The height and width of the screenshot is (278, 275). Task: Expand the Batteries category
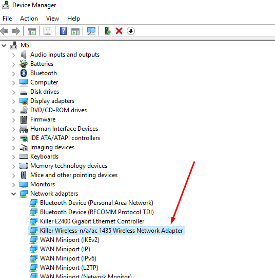pyautogui.click(x=14, y=64)
